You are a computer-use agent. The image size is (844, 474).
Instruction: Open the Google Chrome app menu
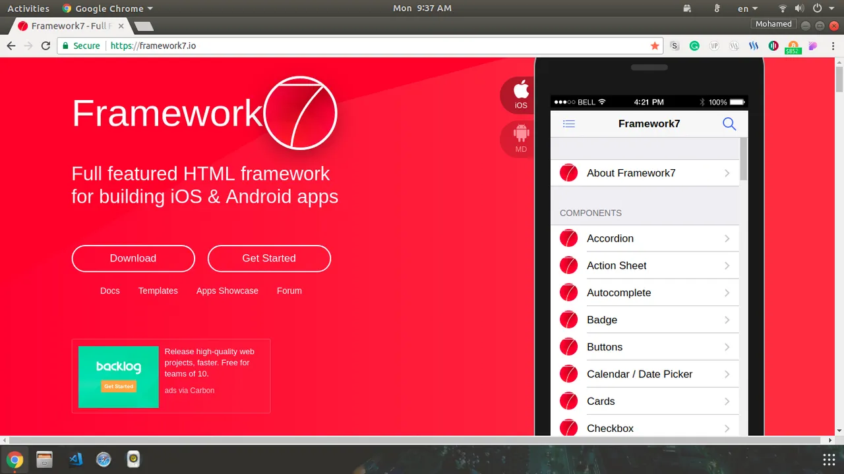click(107, 9)
